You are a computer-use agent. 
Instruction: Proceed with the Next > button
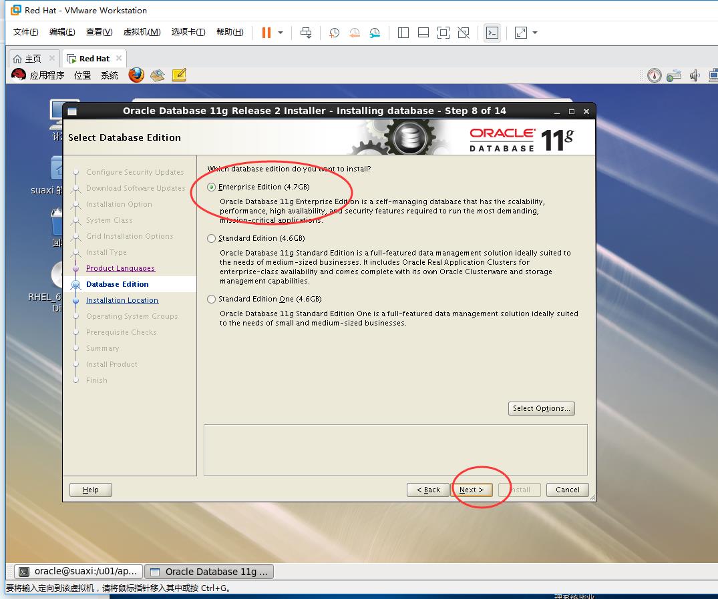(472, 490)
